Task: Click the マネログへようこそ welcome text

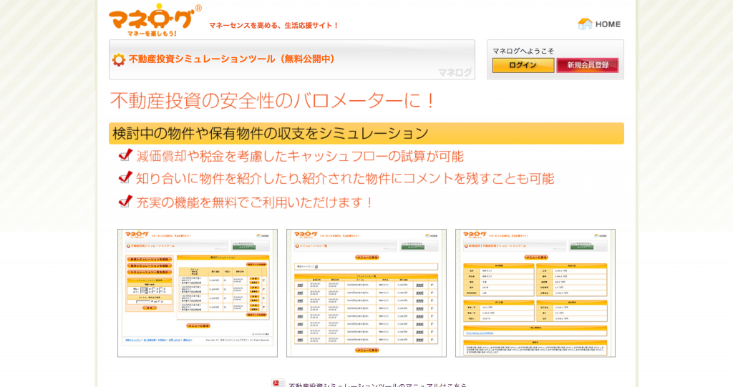Action: 523,51
